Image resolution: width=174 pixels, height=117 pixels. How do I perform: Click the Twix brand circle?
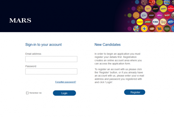(x=148, y=9)
